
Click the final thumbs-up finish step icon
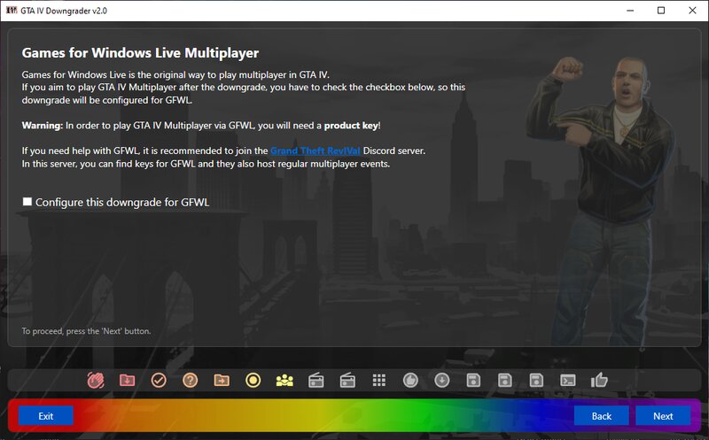599,381
